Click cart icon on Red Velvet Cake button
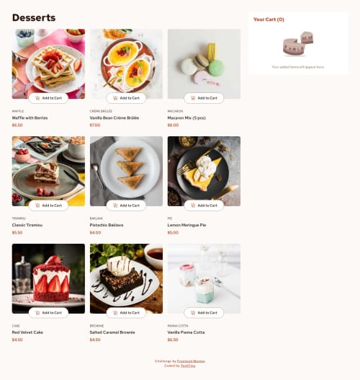The image size is (360, 380). point(37,313)
